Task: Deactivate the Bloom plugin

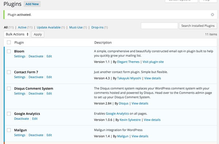Action: (x=36, y=56)
